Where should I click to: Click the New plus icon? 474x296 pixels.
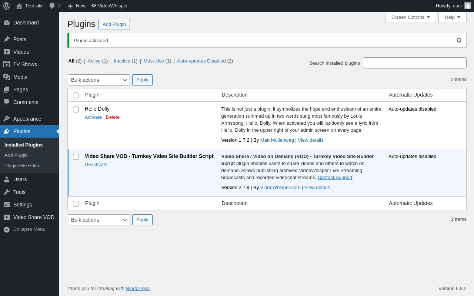pyautogui.click(x=70, y=6)
